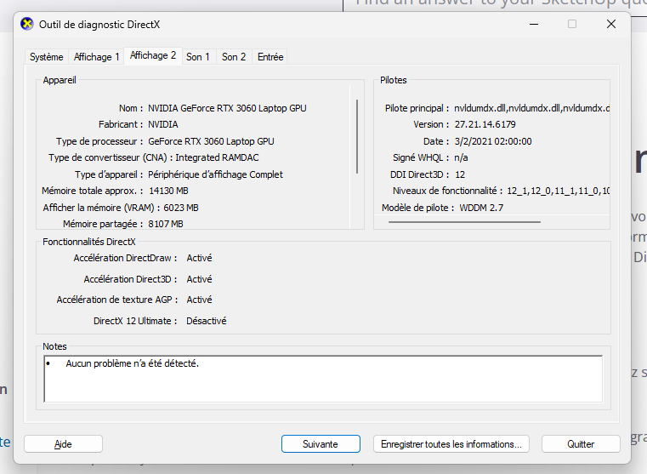Switch to the Système tab
The height and width of the screenshot is (474, 647).
point(46,56)
